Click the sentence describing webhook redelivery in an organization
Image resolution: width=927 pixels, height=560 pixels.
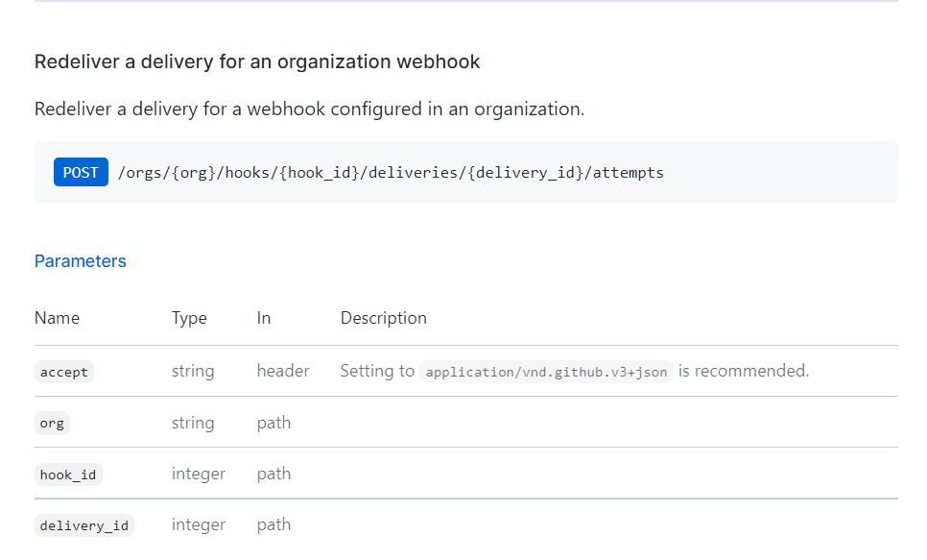(309, 110)
